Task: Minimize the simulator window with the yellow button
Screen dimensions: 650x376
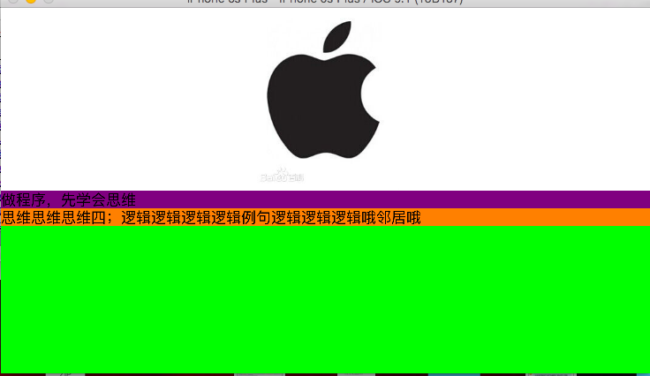Action: coord(31,1)
